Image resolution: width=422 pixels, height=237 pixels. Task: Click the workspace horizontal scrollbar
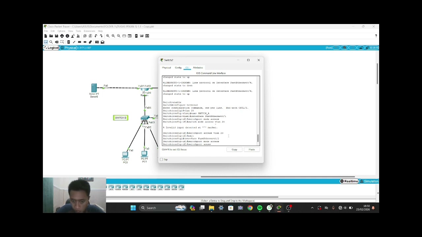278,177
